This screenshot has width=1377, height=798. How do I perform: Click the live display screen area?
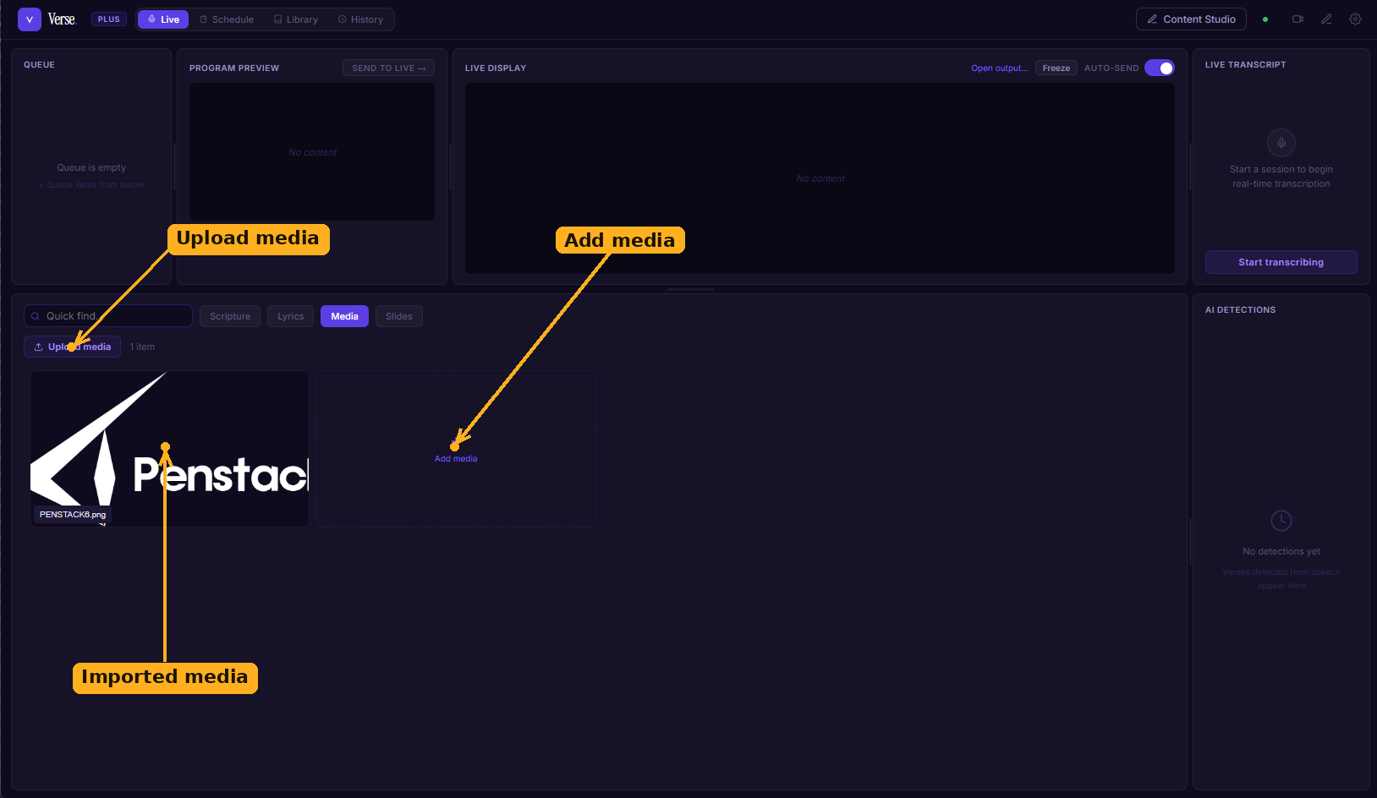820,178
